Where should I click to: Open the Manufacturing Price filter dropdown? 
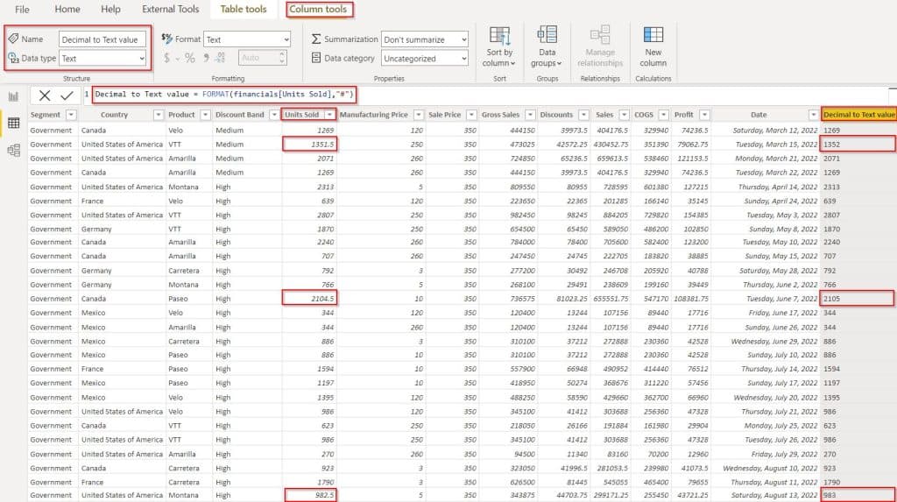pos(418,115)
